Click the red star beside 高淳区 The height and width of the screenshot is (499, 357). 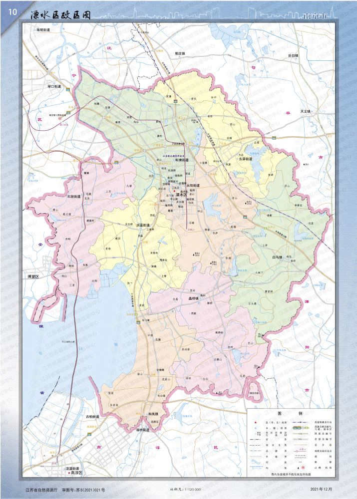(68, 473)
